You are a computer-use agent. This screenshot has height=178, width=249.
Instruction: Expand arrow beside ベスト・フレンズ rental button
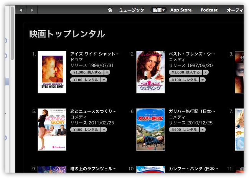point(203,80)
